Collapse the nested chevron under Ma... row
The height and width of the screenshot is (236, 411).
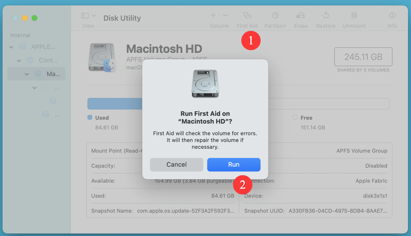(x=35, y=88)
